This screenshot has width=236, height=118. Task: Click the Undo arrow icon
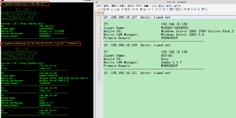tap(133, 9)
